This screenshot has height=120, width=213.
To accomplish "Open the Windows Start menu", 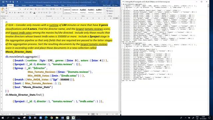I will (3, 118).
